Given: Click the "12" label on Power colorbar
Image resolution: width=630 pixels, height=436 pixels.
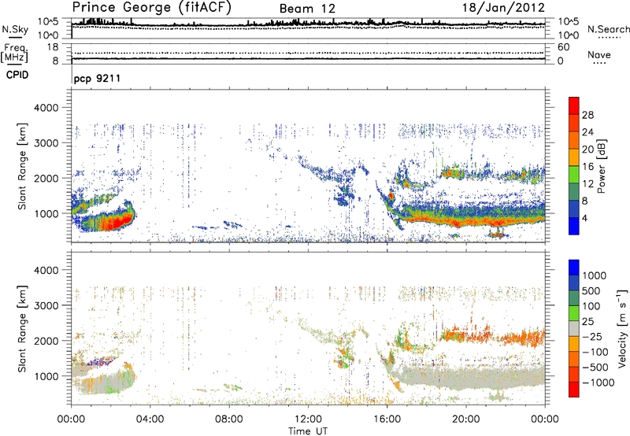Looking at the screenshot, I should [587, 184].
